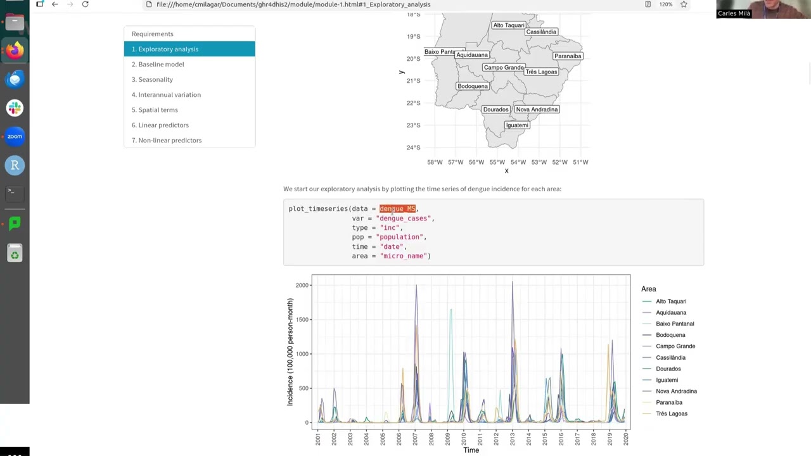This screenshot has width=811, height=456.
Task: Click the browser forward arrow
Action: click(70, 4)
